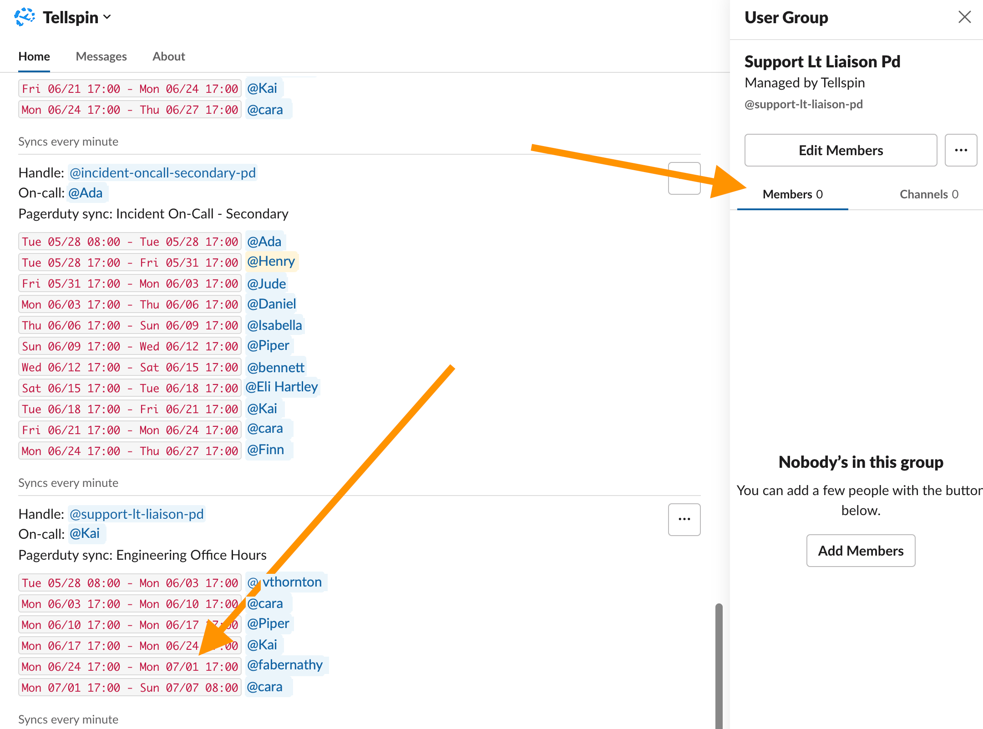
Task: Click the @Daniel mention
Action: (x=271, y=304)
